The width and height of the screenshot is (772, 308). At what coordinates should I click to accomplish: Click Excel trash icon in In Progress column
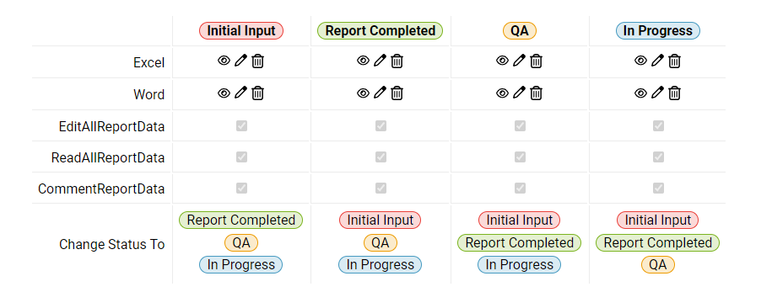click(674, 61)
